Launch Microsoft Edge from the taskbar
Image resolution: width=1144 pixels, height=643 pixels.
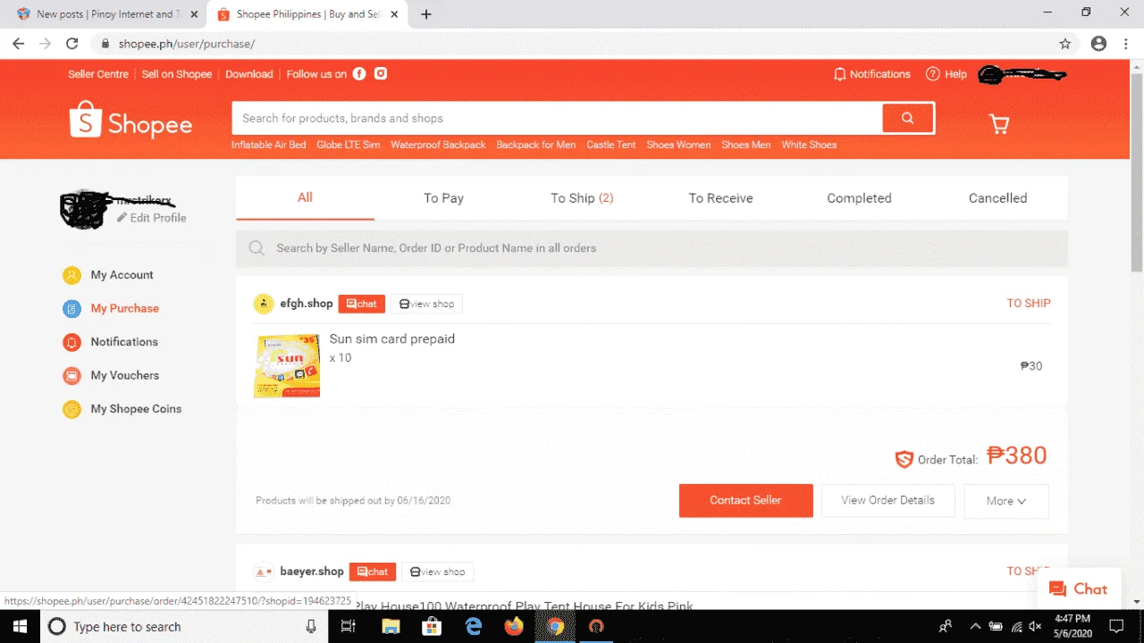[x=472, y=626]
